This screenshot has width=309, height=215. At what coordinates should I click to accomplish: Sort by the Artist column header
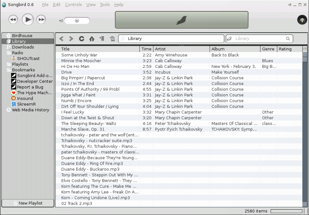click(x=182, y=49)
